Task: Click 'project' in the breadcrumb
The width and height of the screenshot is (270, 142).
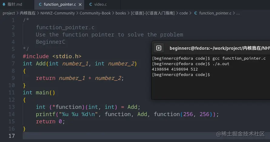Action: click(9, 13)
